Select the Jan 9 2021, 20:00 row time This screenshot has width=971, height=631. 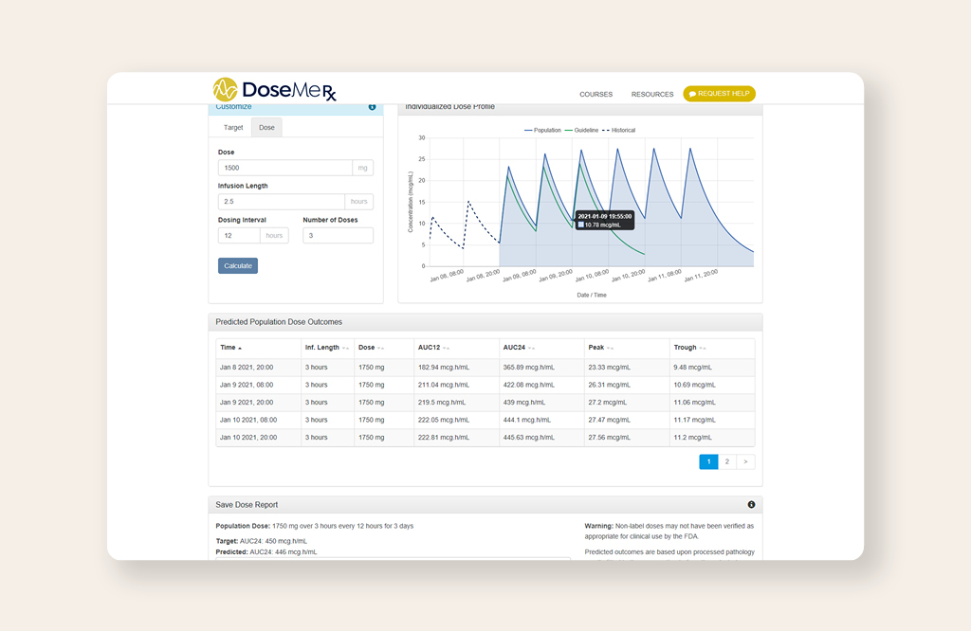247,402
